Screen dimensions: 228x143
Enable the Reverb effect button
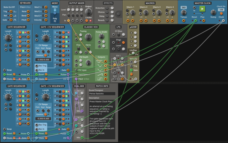coord(107,20)
